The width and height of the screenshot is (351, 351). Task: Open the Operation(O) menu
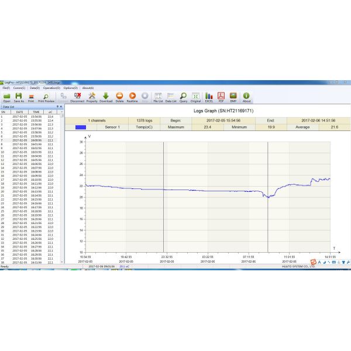pyautogui.click(x=51, y=88)
